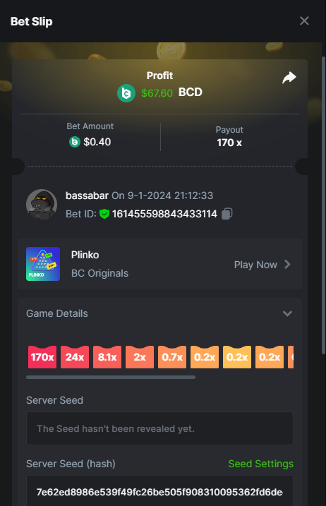Click the coin icon next to Bet Amount
326x506 pixels.
(x=75, y=142)
